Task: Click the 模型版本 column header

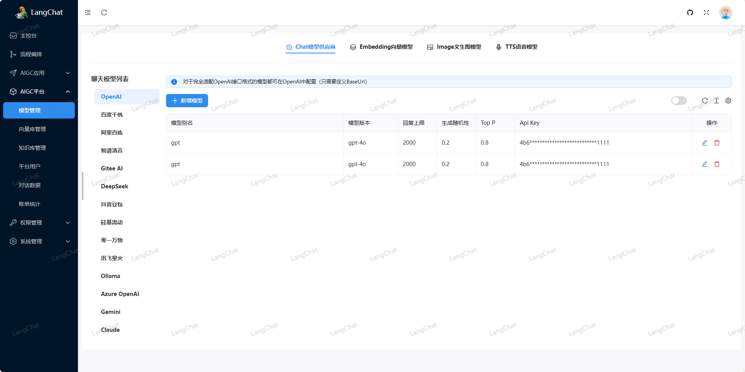Action: 371,123
